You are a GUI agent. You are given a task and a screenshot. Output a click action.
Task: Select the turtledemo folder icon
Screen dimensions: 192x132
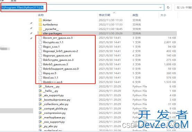[40, 24]
